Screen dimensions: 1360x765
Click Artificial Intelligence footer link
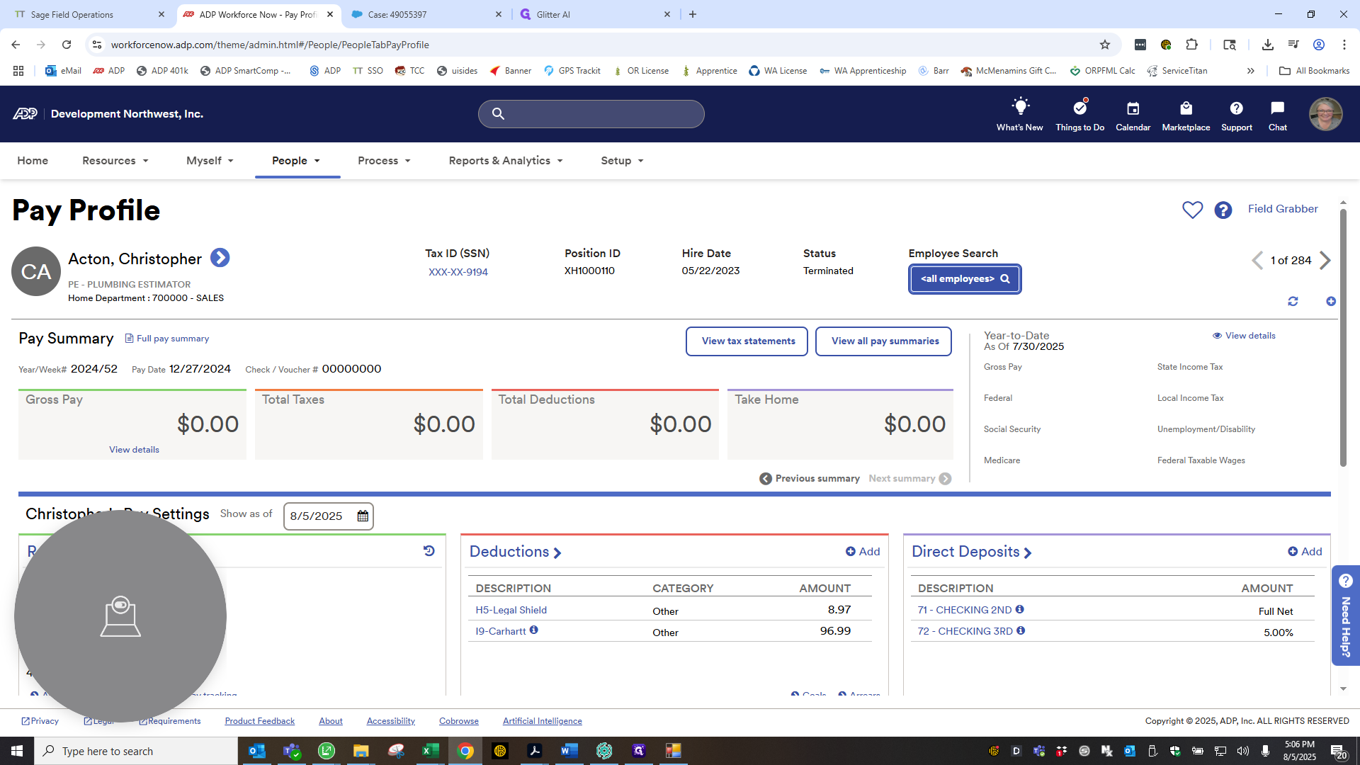[x=542, y=721]
